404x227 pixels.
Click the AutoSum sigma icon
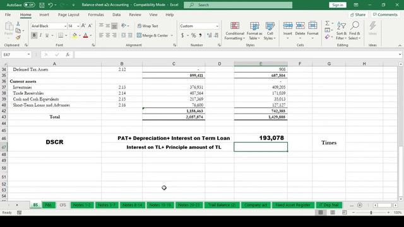327,23
